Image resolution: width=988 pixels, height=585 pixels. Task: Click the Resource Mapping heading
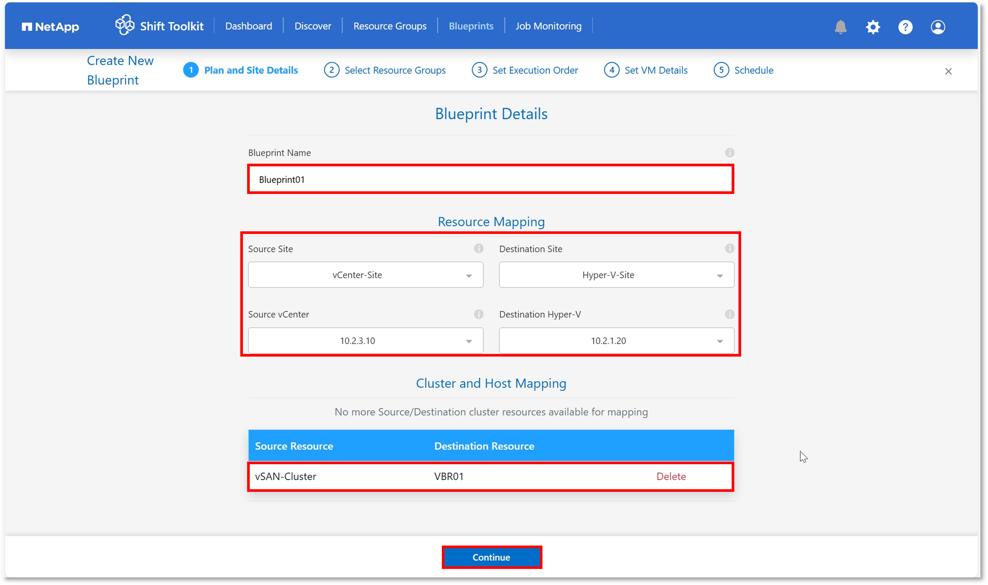click(491, 222)
